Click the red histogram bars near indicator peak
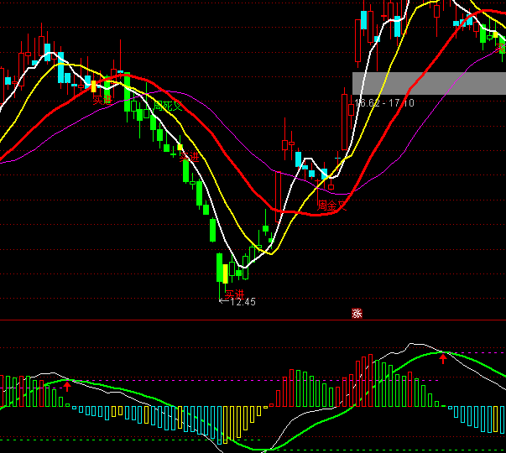Image resolution: width=506 pixels, height=453 pixels. pyautogui.click(x=361, y=382)
